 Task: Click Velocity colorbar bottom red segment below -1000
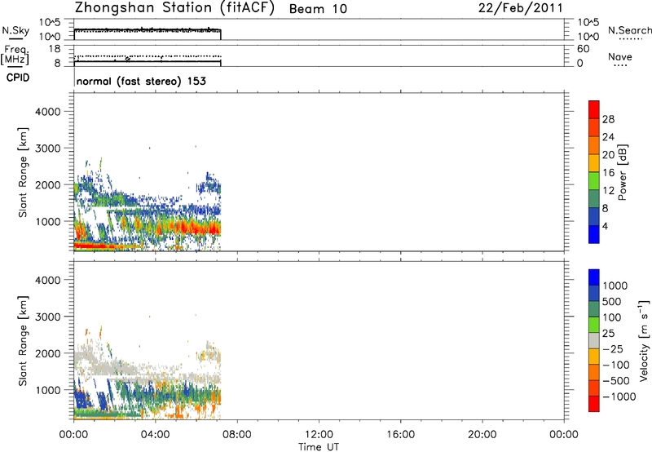coord(594,404)
